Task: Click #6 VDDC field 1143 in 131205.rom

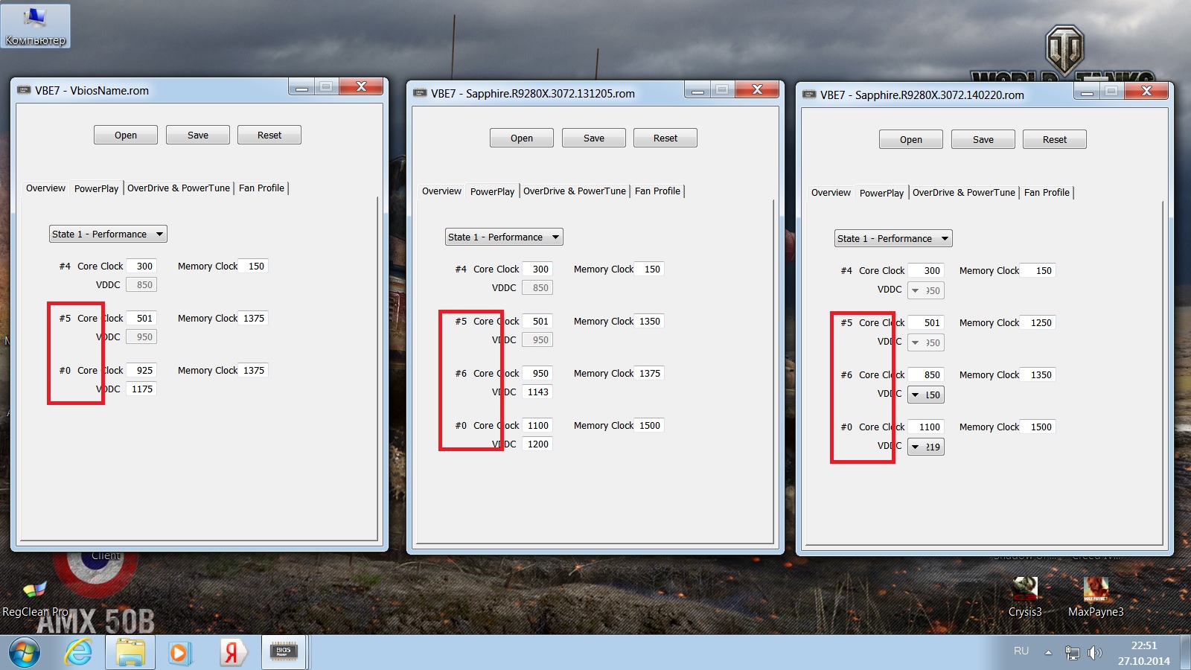Action: [x=537, y=392]
